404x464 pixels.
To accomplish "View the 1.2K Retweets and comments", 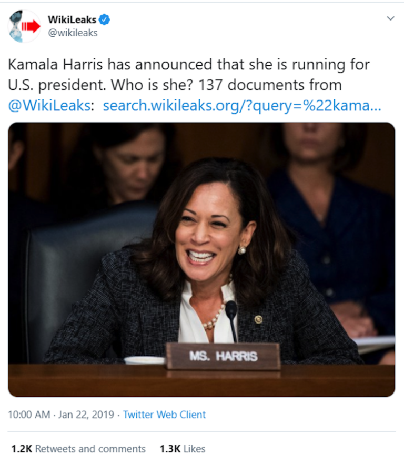I will click(78, 449).
